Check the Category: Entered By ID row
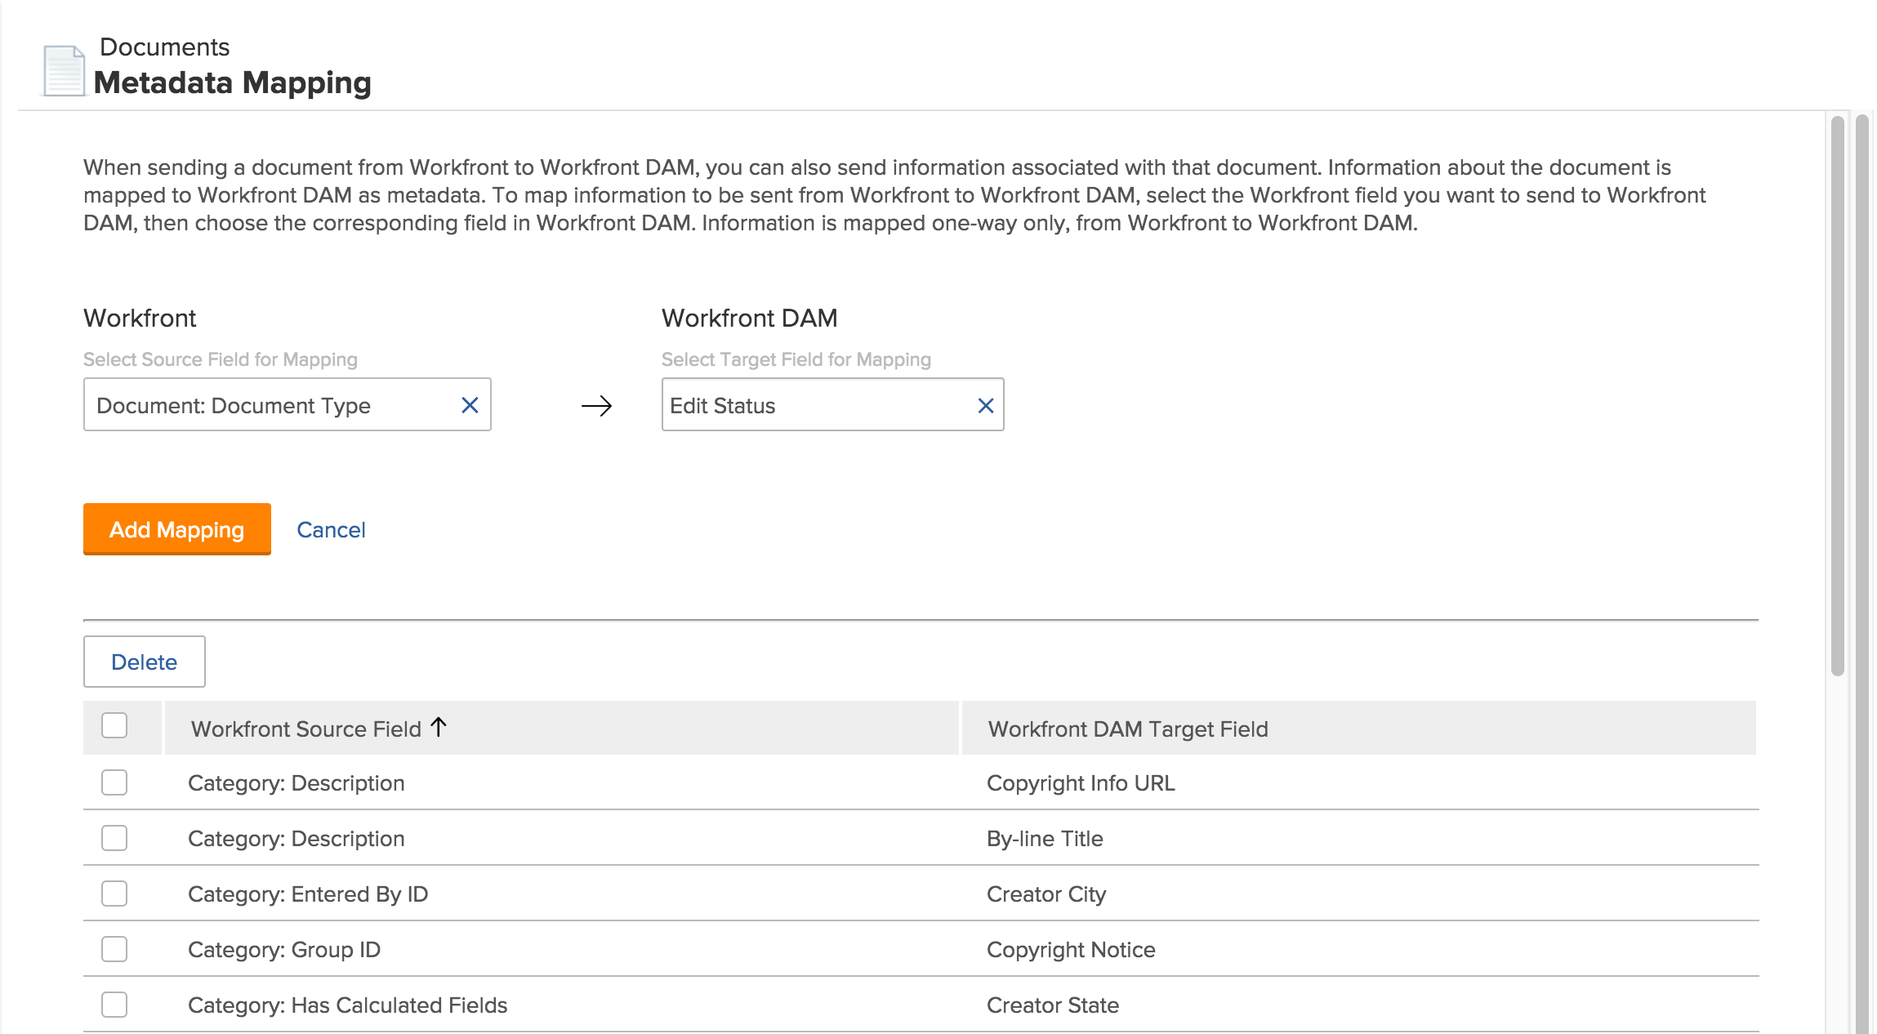 [114, 894]
